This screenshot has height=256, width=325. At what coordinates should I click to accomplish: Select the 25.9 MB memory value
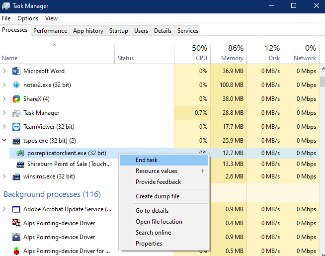(233, 141)
